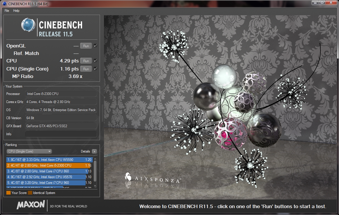The image size is (339, 215).
Task: Toggle the OpenGL test checkbox
Action: point(95,45)
